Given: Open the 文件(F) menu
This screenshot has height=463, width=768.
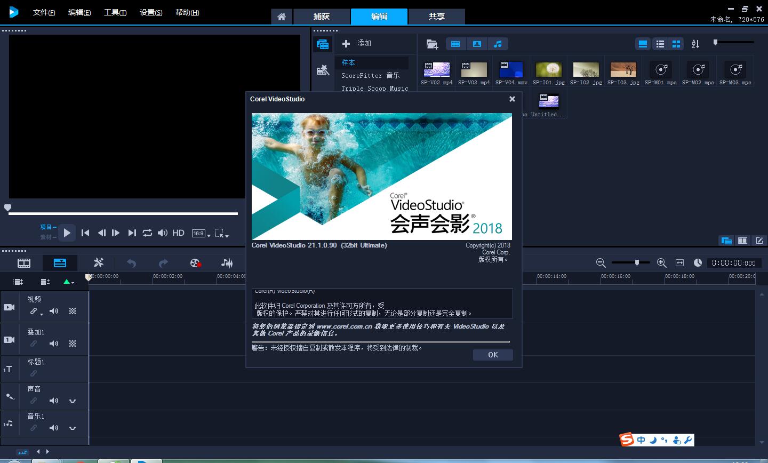Looking at the screenshot, I should [x=44, y=12].
